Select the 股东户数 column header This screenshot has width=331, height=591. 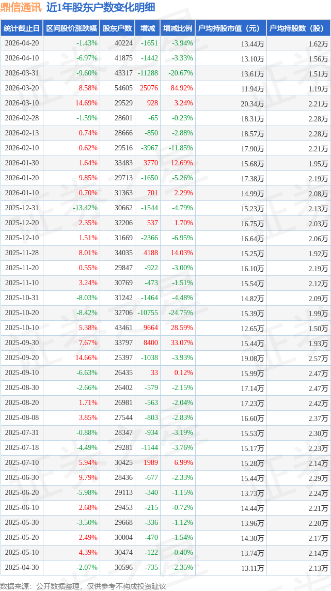(x=117, y=28)
